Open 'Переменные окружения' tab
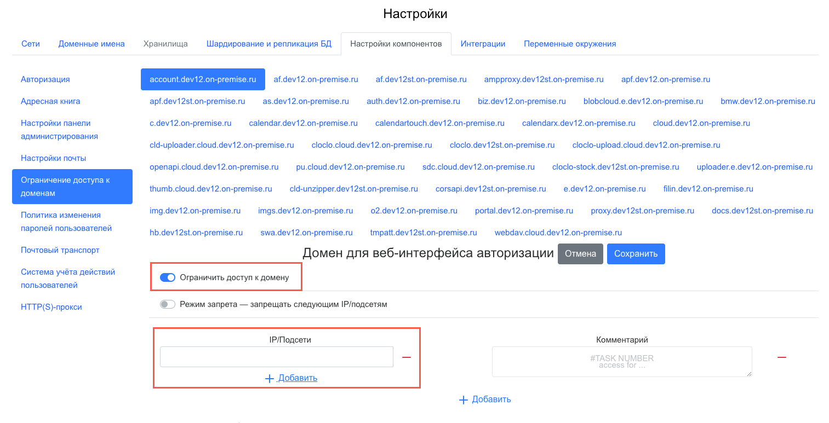This screenshot has width=829, height=423. pos(570,44)
